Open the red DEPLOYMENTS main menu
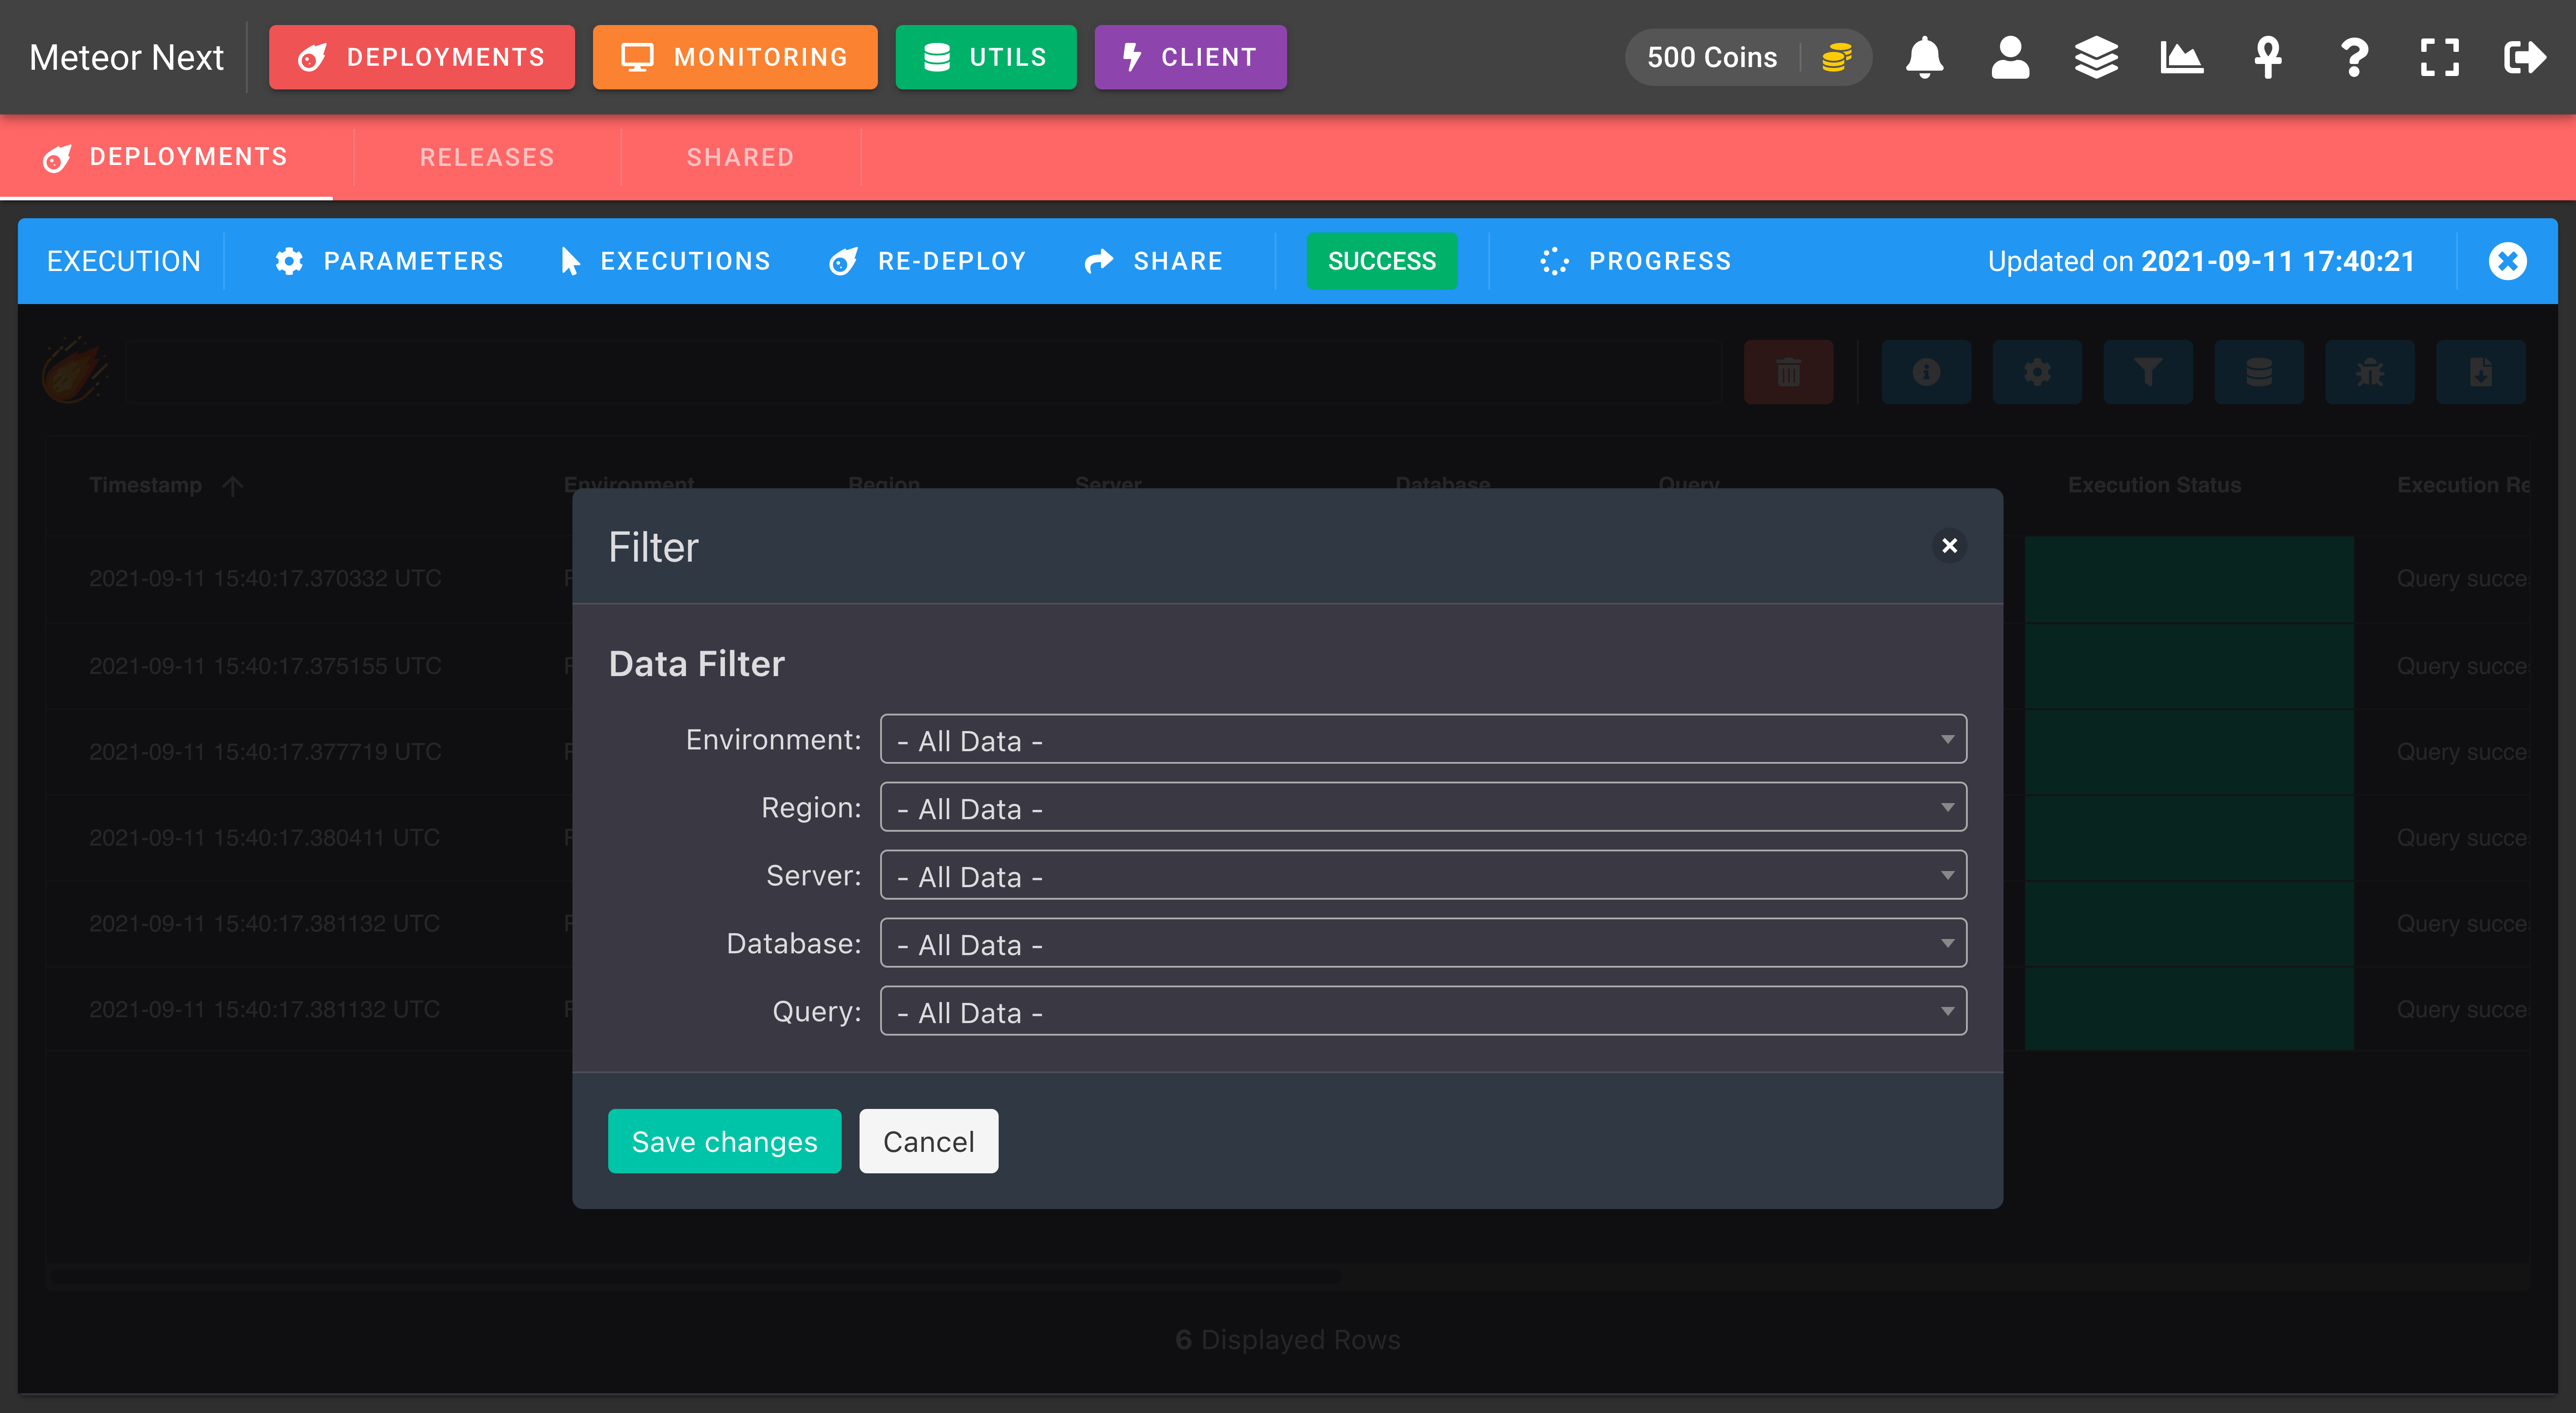Image resolution: width=2576 pixels, height=1413 pixels. (x=422, y=57)
